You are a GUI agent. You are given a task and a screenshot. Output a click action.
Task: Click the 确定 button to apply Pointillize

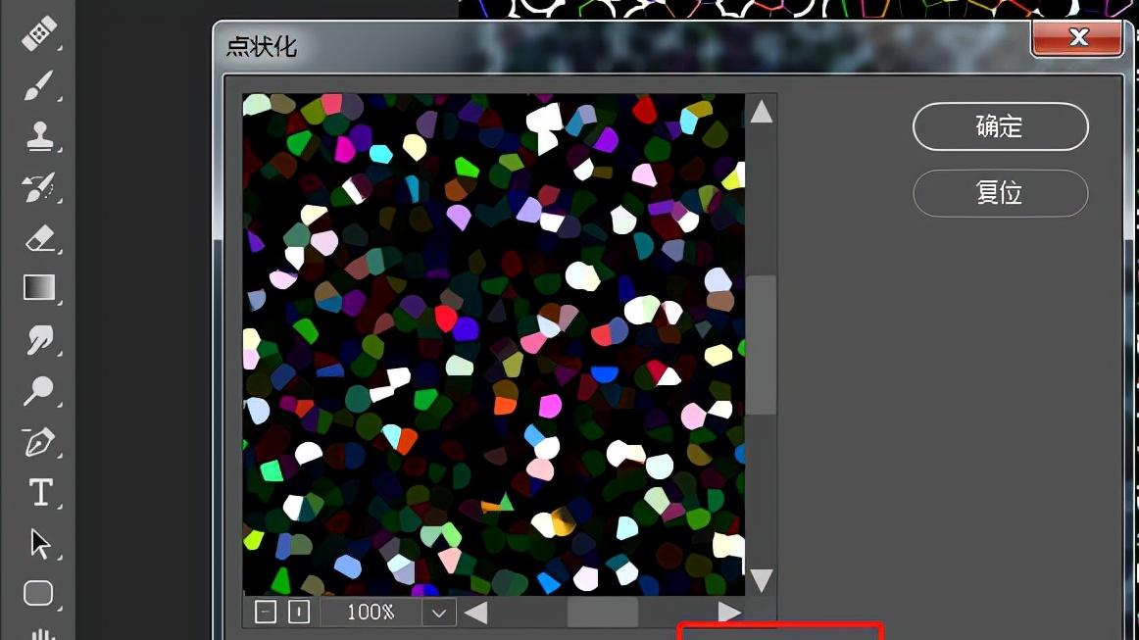[1000, 127]
